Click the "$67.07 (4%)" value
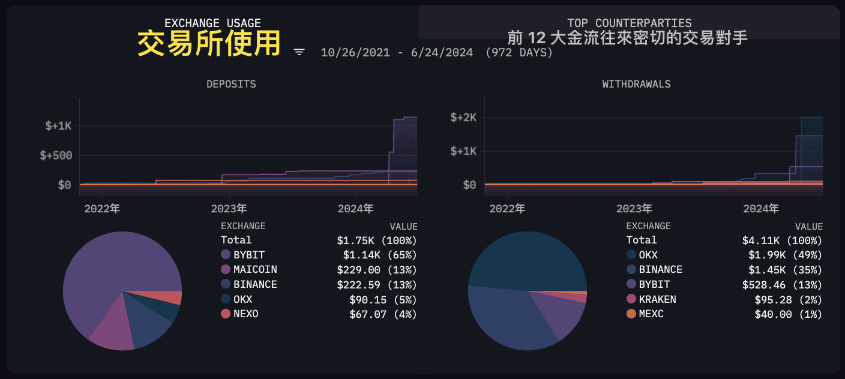Viewport: 845px width, 379px height. [383, 314]
